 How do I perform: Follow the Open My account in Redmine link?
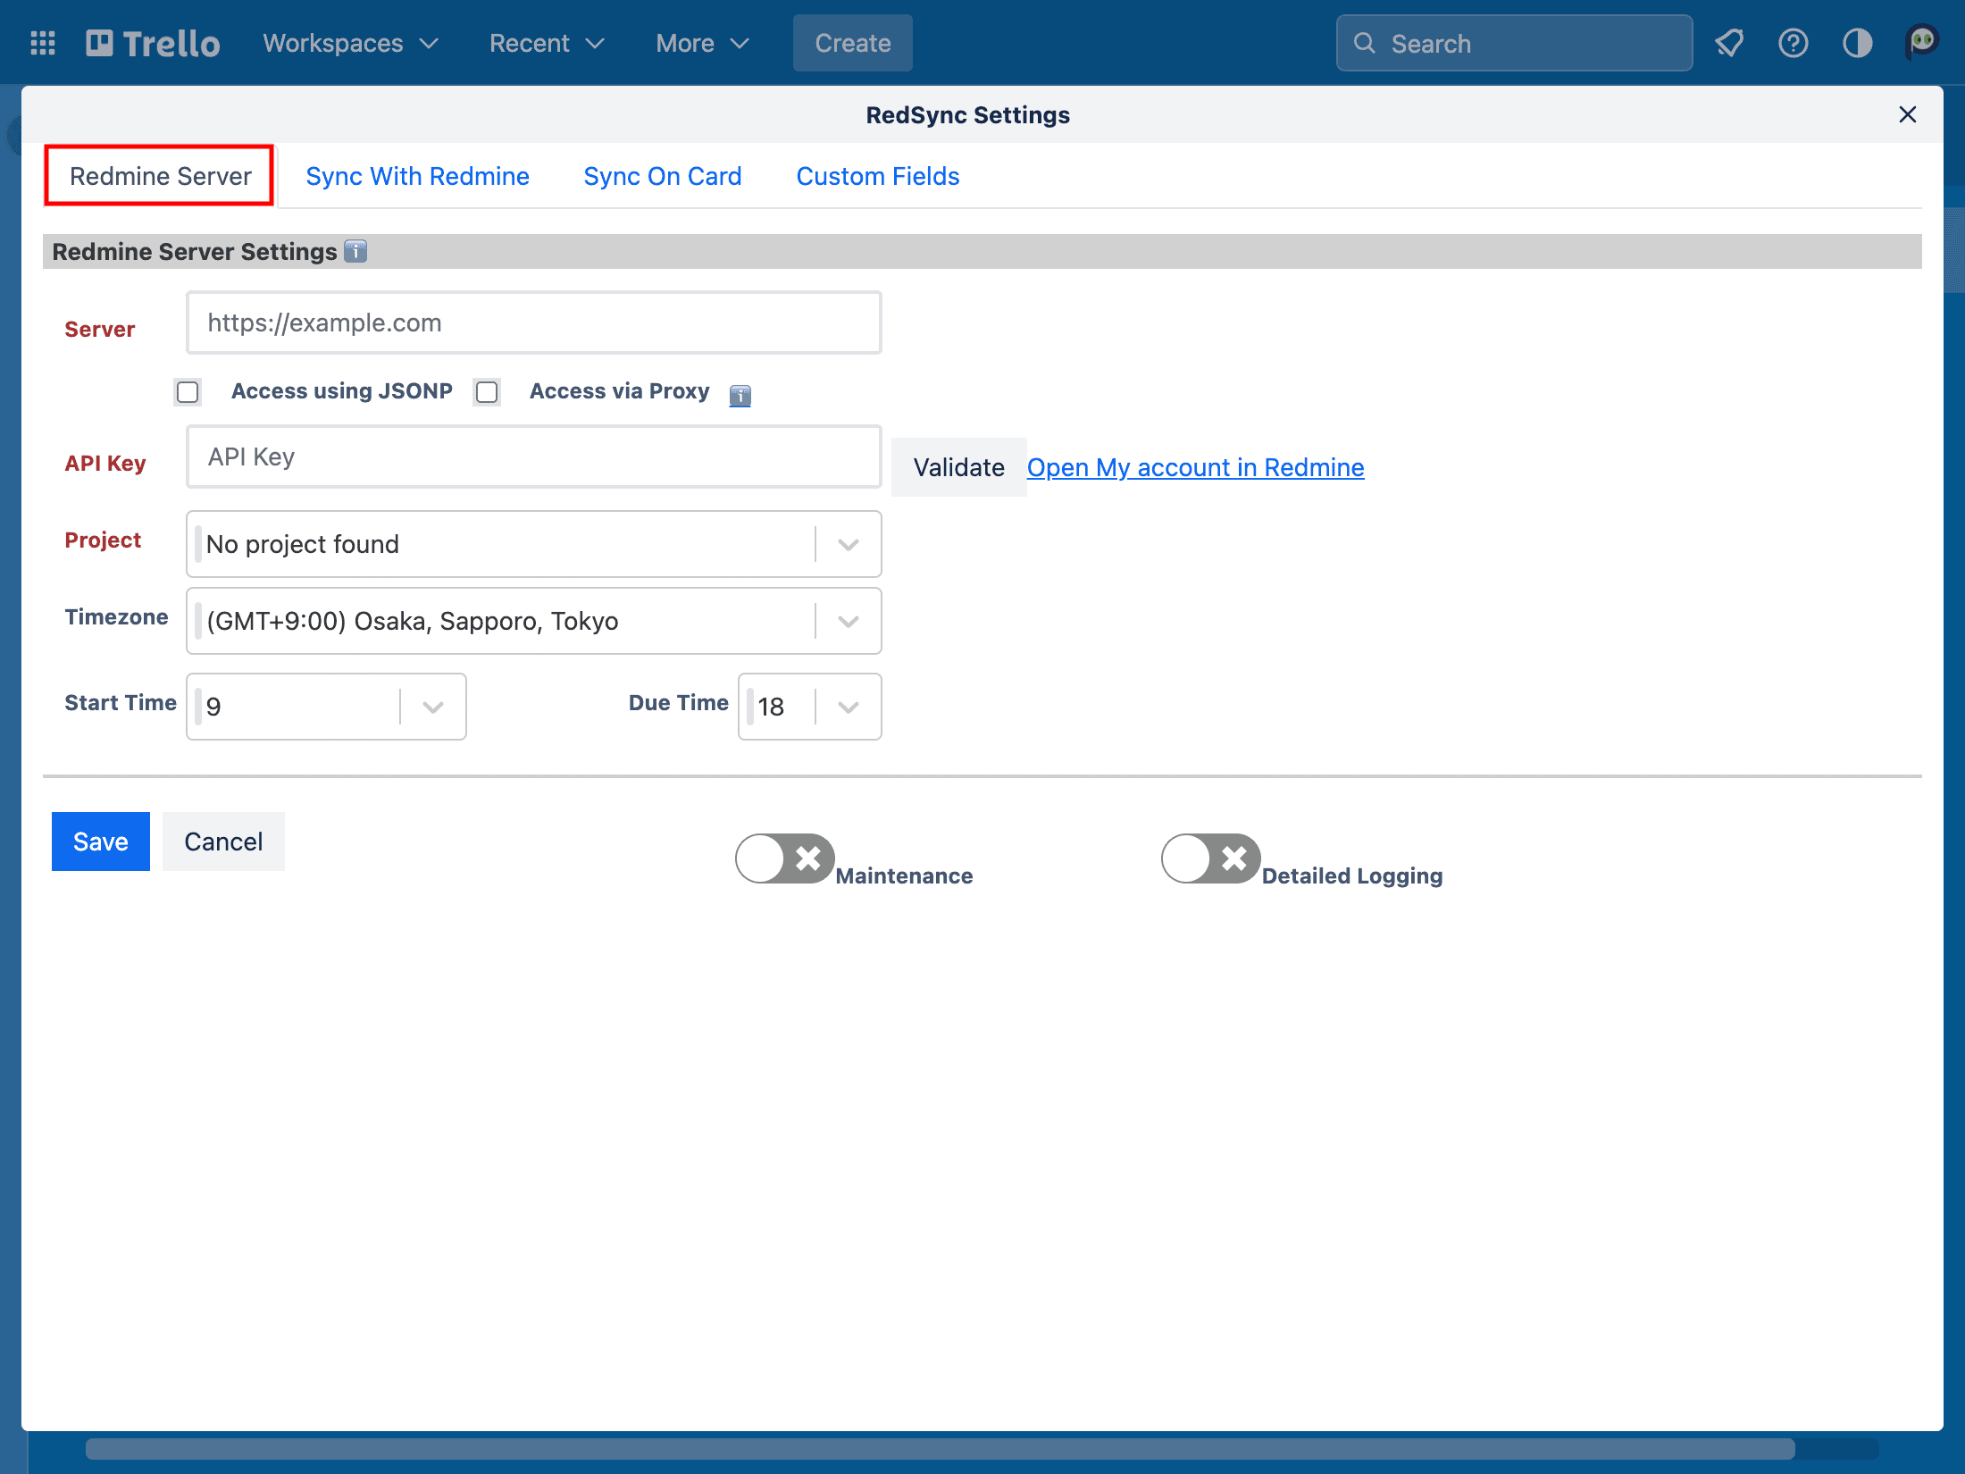[x=1195, y=467]
